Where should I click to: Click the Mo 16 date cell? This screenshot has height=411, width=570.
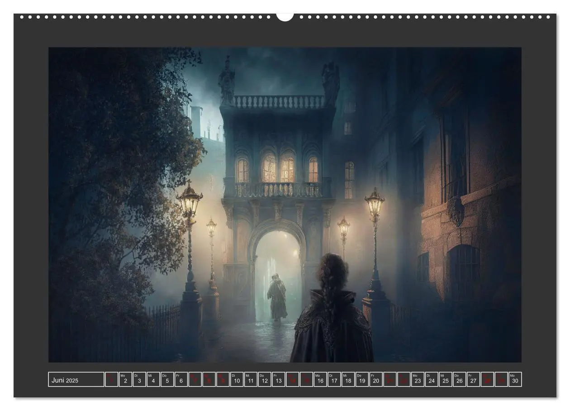pyautogui.click(x=320, y=379)
